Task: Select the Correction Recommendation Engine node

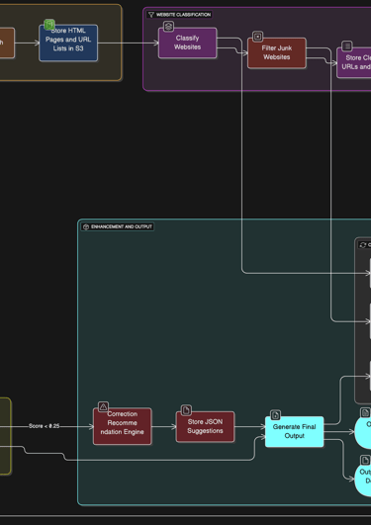Action: (123, 426)
